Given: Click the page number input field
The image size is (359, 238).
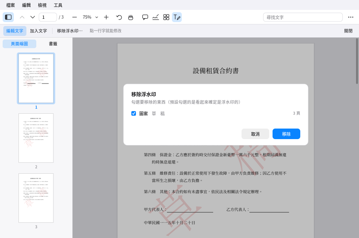Looking at the screenshot, I should pyautogui.click(x=48, y=17).
